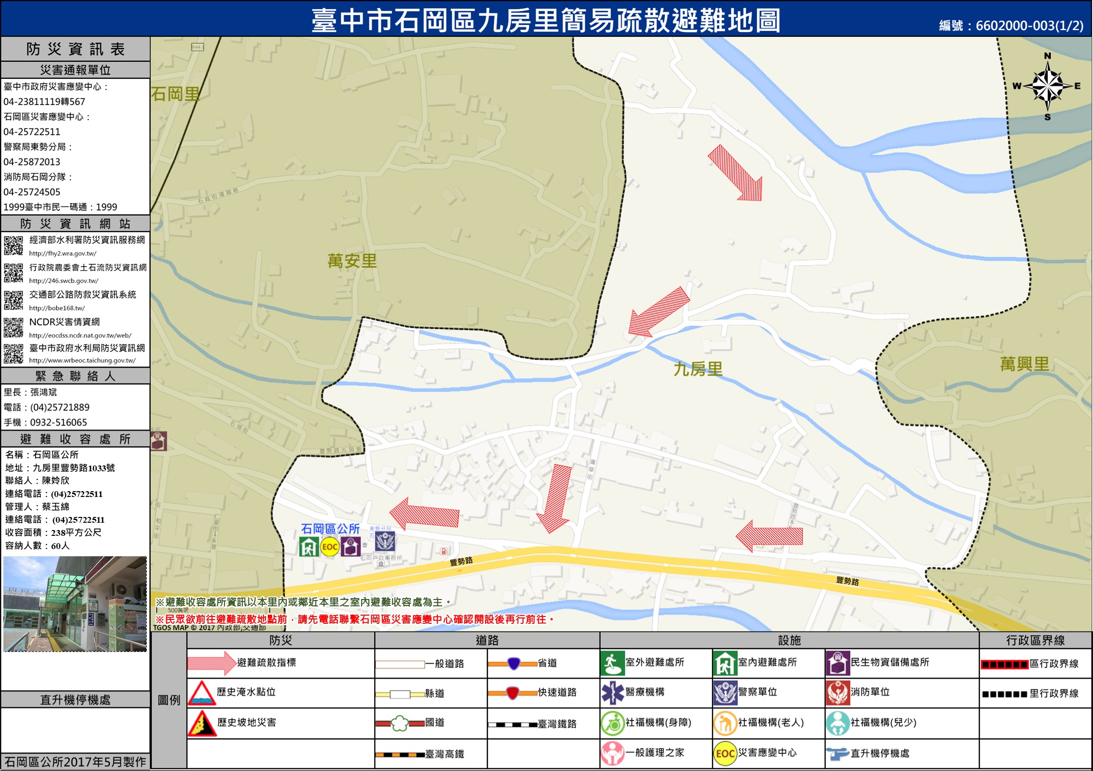Click the legend icon for 直升機停機處
This screenshot has height=771, width=1093.
pos(837,754)
